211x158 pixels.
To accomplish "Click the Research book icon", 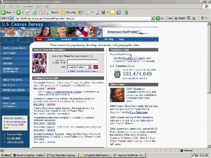I will click(x=119, y=12).
